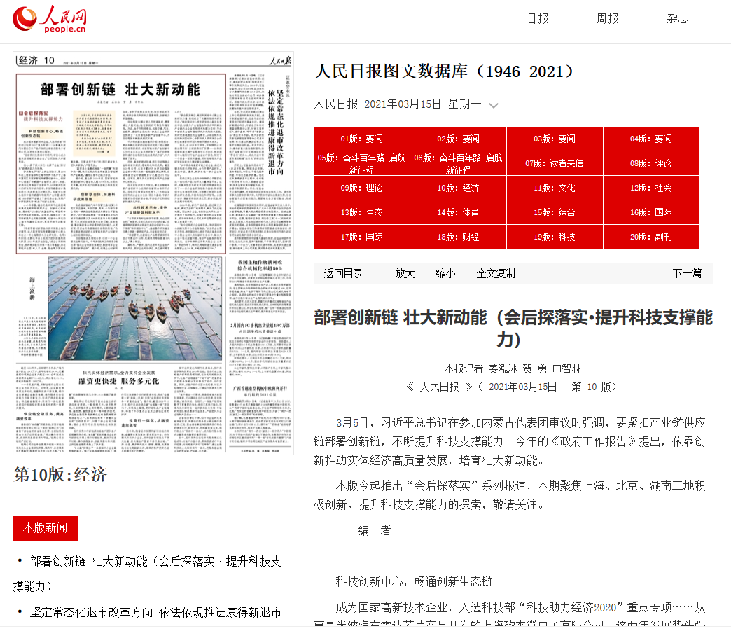The width and height of the screenshot is (731, 629).
Task: Go to next article with 下一篇
Action: point(687,274)
